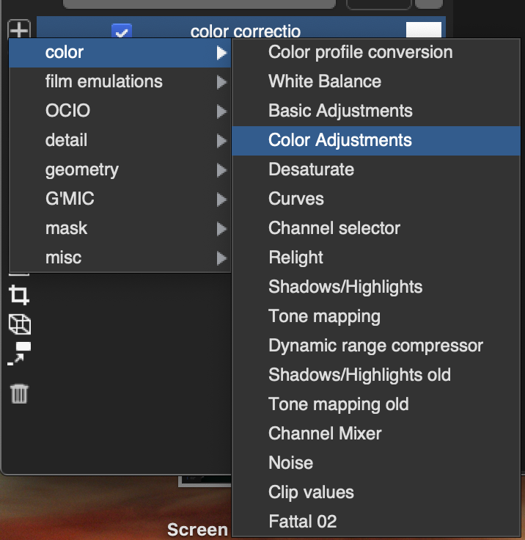
Task: Click the white mask thumbnail of the layer
Action: coord(424,32)
